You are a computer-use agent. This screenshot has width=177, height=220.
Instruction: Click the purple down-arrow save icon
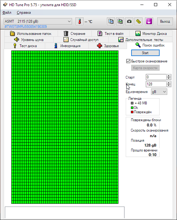coord(149,21)
